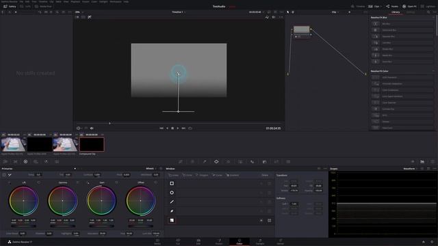Select the Primaries color wheels palette icon
This screenshot has height=246, width=438.
pos(25,161)
